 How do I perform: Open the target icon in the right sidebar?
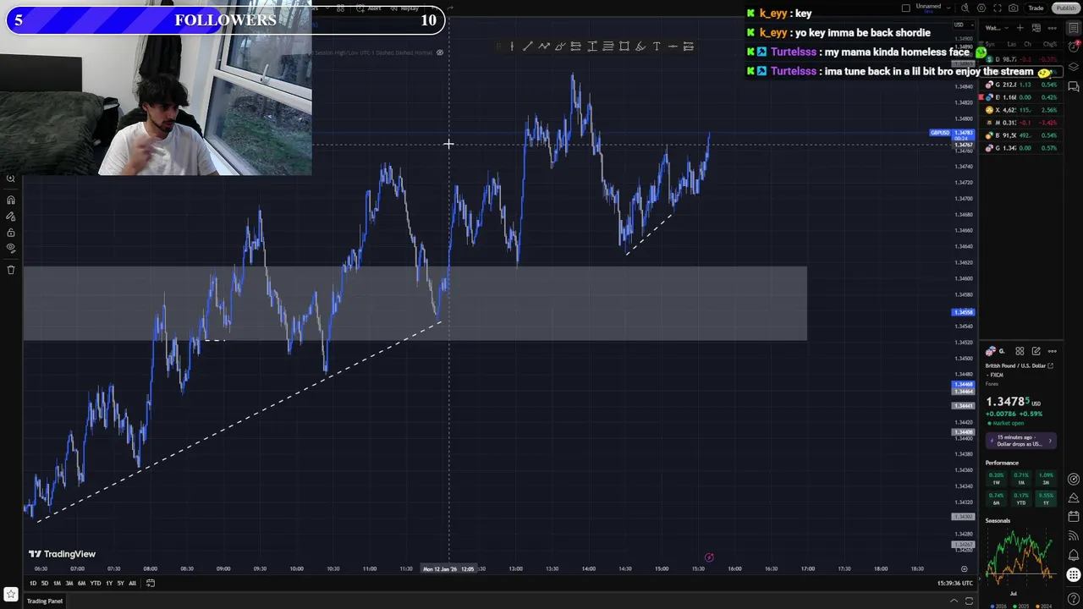click(x=1074, y=480)
